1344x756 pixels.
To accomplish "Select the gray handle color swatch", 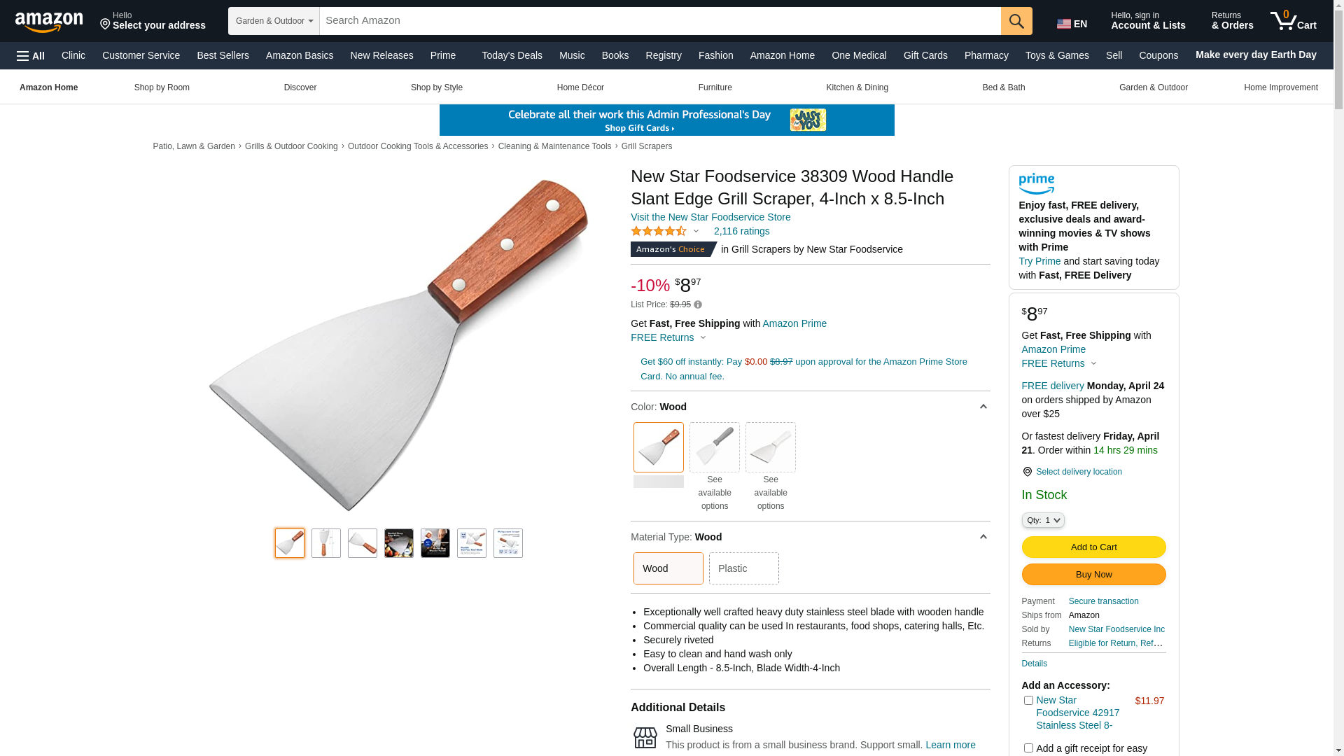I will pos(714,447).
